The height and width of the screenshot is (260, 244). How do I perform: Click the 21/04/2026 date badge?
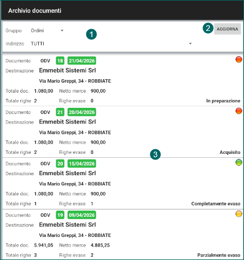82,61
